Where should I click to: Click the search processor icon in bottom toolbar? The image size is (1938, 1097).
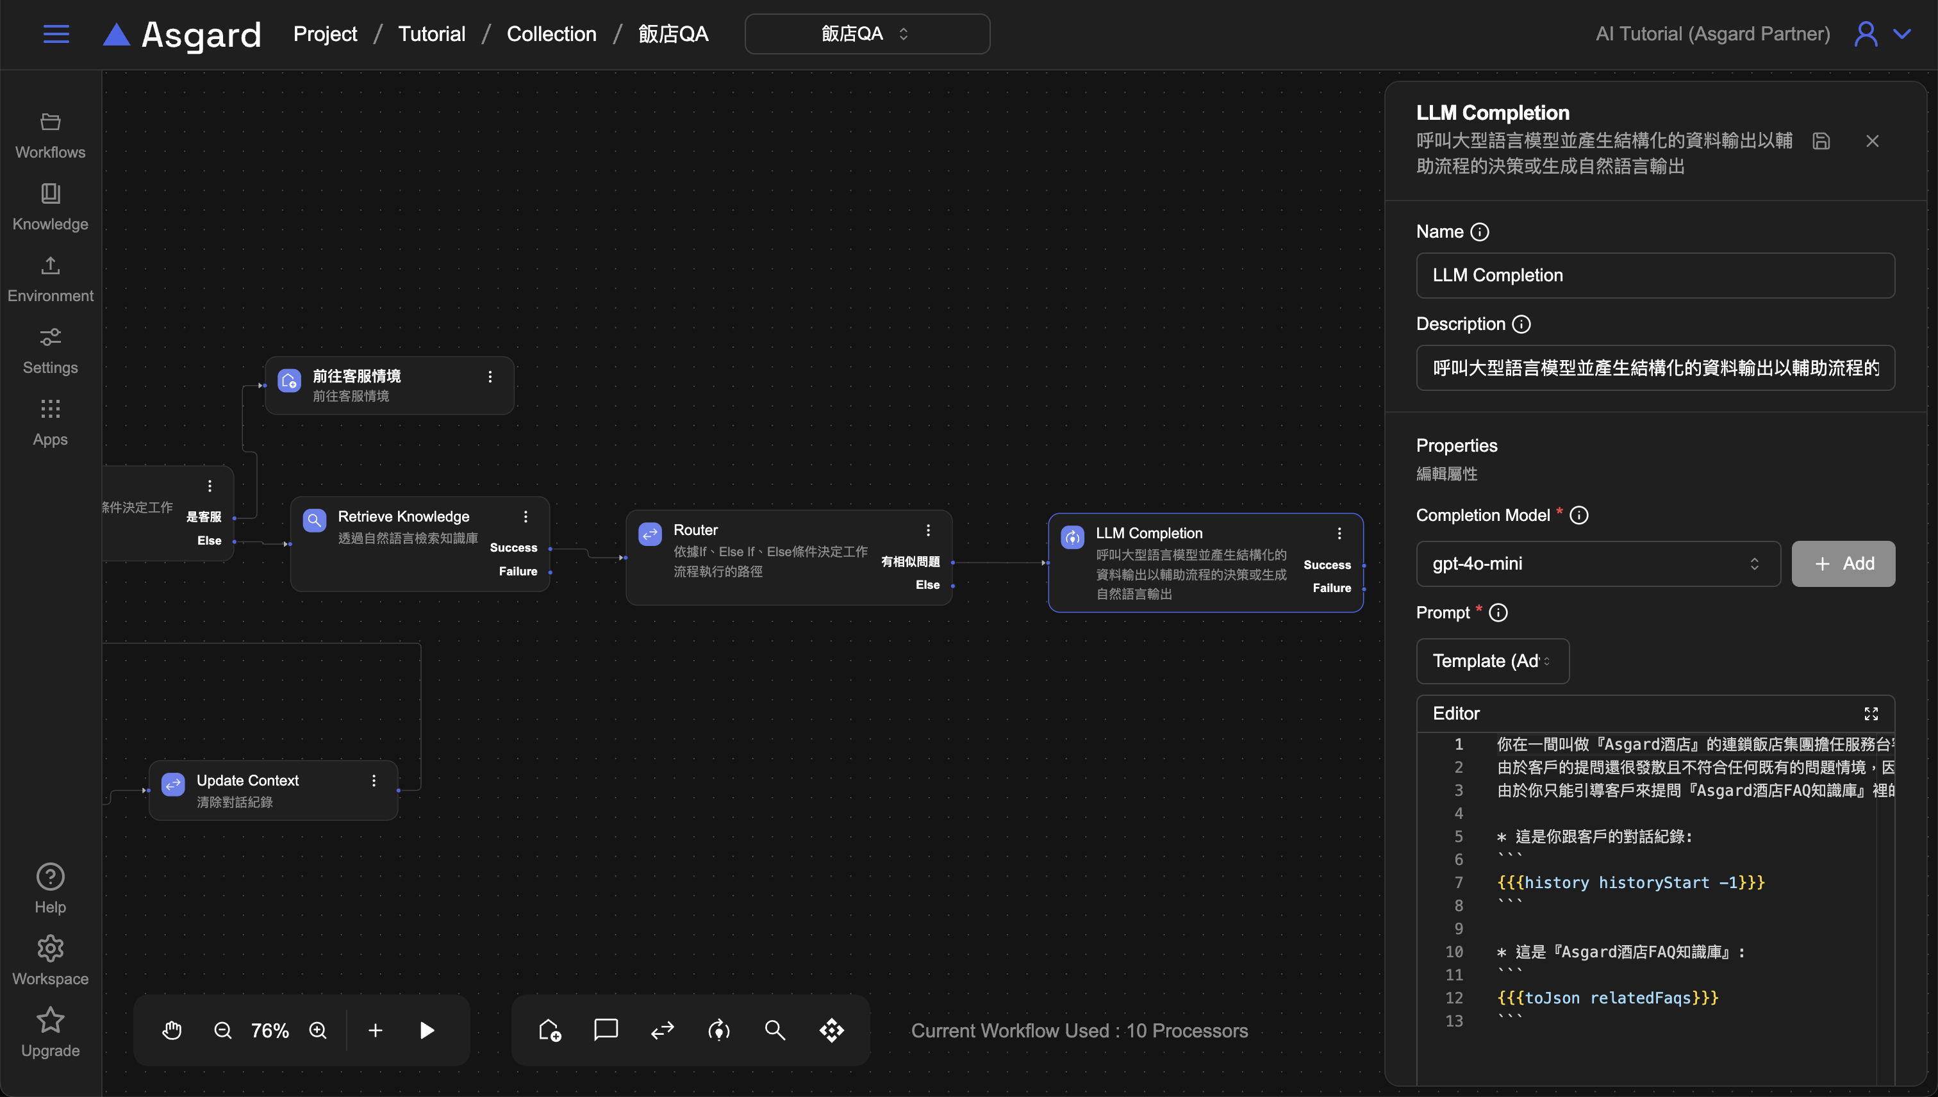coord(775,1030)
